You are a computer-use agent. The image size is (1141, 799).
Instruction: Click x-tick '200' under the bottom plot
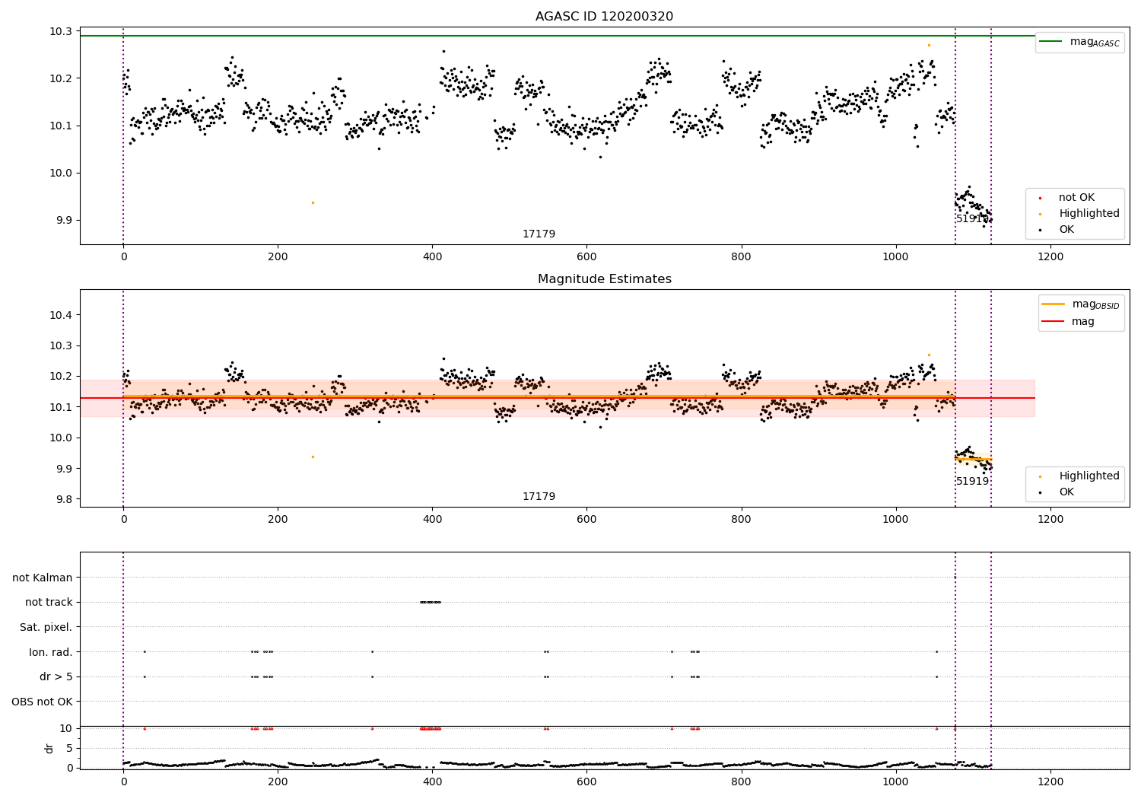click(278, 782)
